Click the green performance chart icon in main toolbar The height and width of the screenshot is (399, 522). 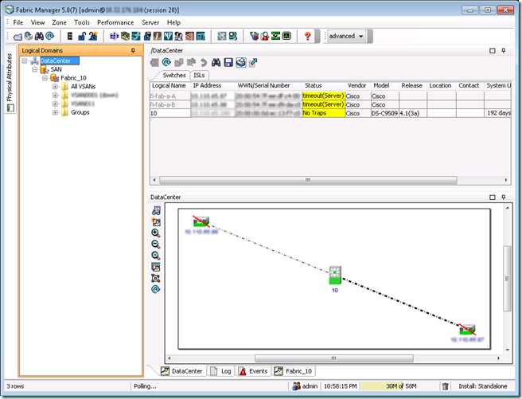click(275, 36)
